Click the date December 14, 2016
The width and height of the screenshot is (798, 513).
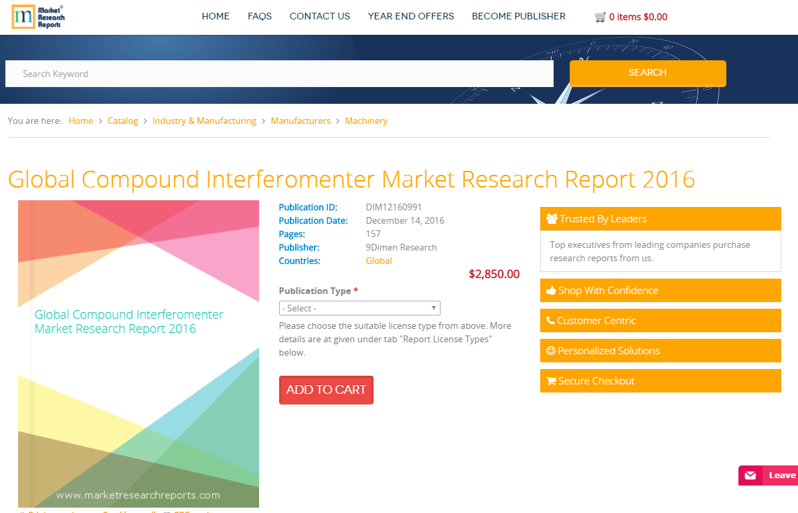pos(404,220)
